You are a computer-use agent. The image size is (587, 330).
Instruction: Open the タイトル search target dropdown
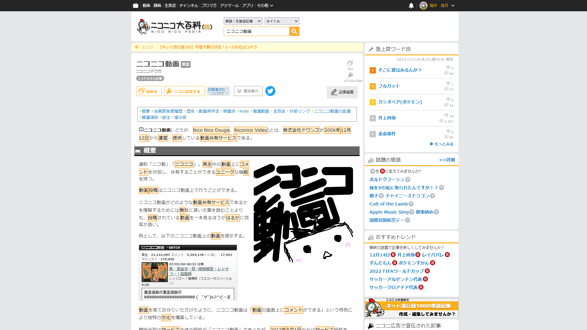pyautogui.click(x=282, y=21)
